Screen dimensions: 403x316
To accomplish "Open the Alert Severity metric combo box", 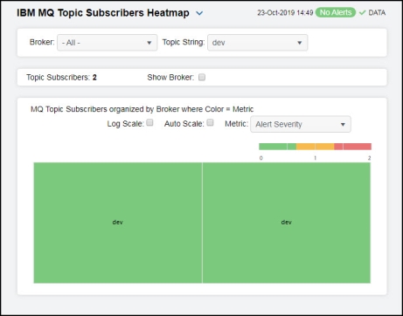I will click(x=301, y=124).
